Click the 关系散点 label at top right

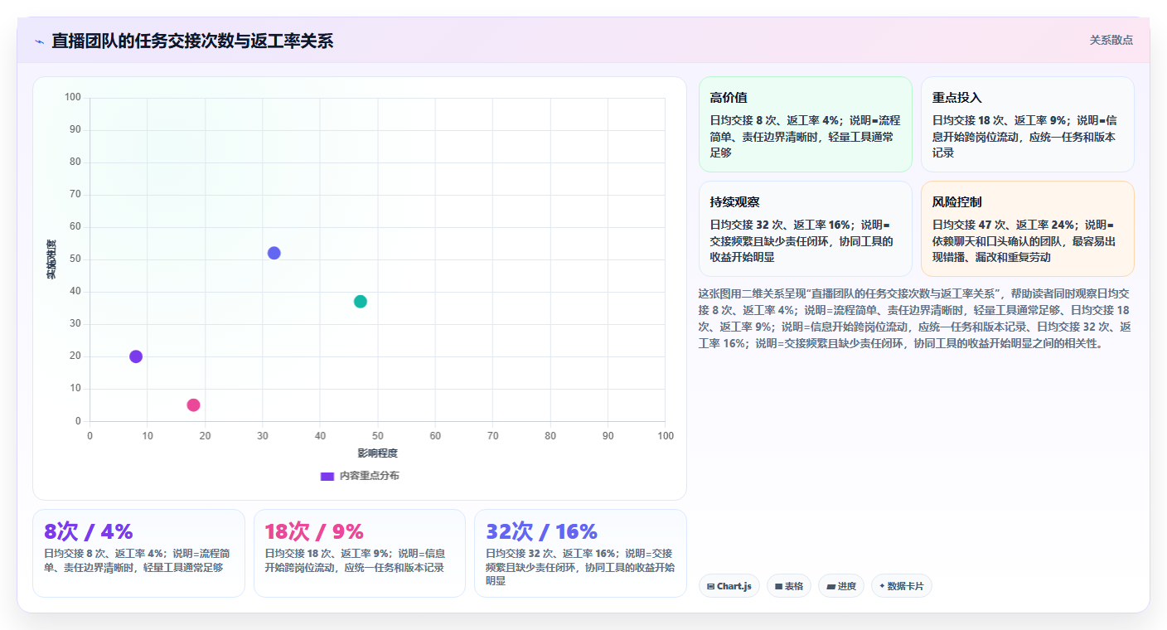(1111, 40)
